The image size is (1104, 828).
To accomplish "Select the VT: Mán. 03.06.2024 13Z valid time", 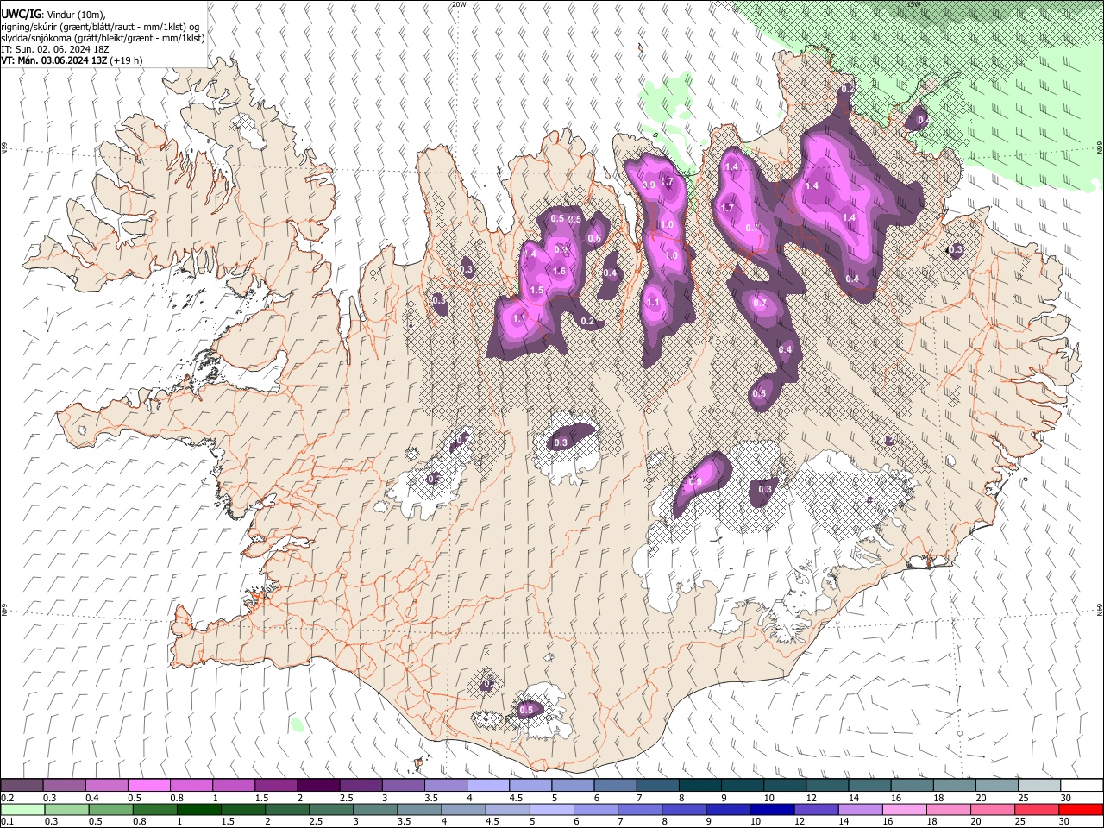I will tap(53, 60).
